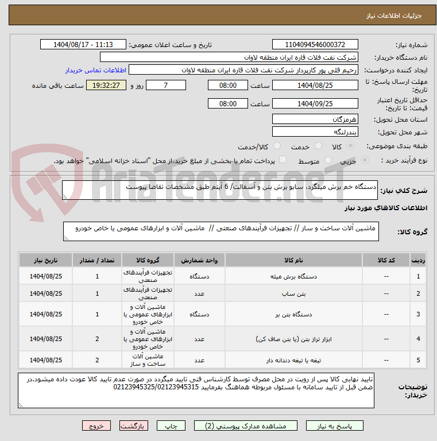Click the need date of دستگاه بتن بر row
Viewport: 437px width, 441px height.
(x=45, y=314)
